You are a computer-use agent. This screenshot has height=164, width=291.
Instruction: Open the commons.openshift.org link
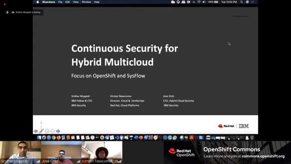pyautogui.click(x=263, y=156)
